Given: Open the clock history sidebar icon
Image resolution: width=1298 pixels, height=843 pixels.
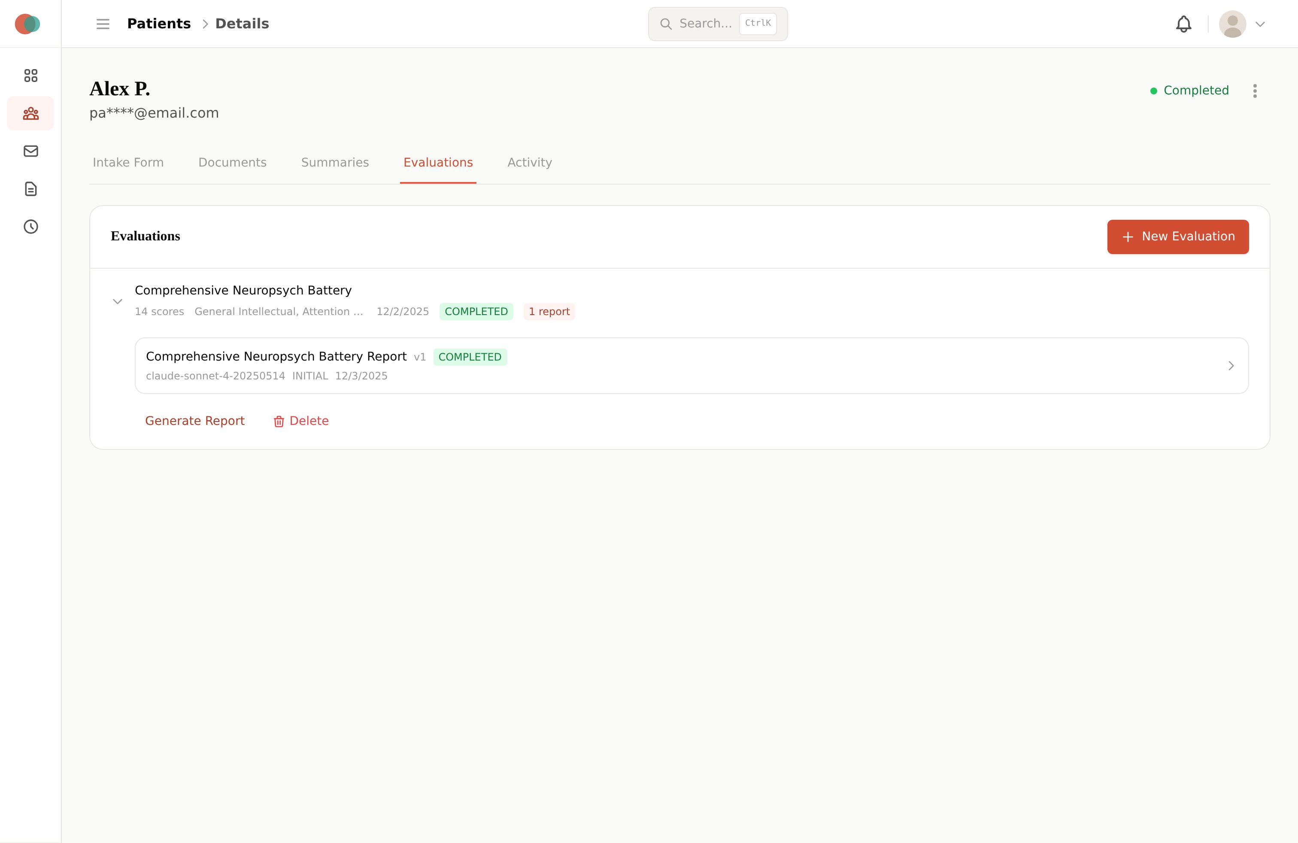Looking at the screenshot, I should point(30,227).
